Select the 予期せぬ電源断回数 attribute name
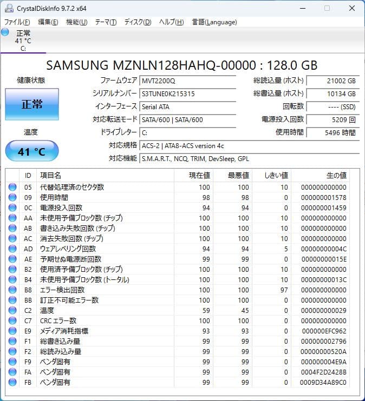This screenshot has width=365, height=401. point(71,259)
